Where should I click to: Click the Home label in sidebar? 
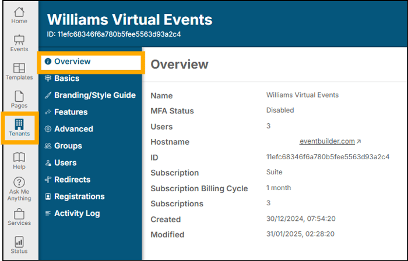tap(19, 22)
